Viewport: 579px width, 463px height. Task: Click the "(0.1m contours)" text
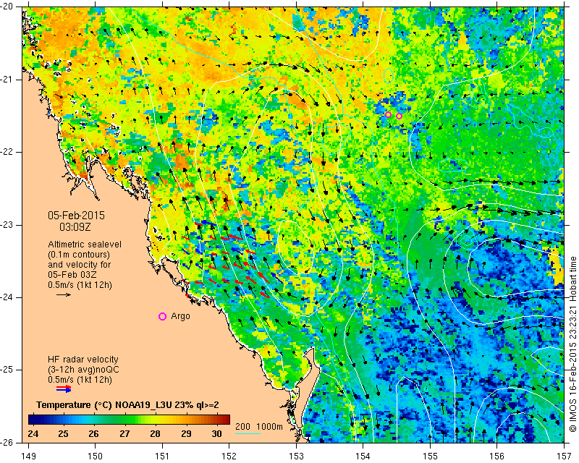click(79, 255)
